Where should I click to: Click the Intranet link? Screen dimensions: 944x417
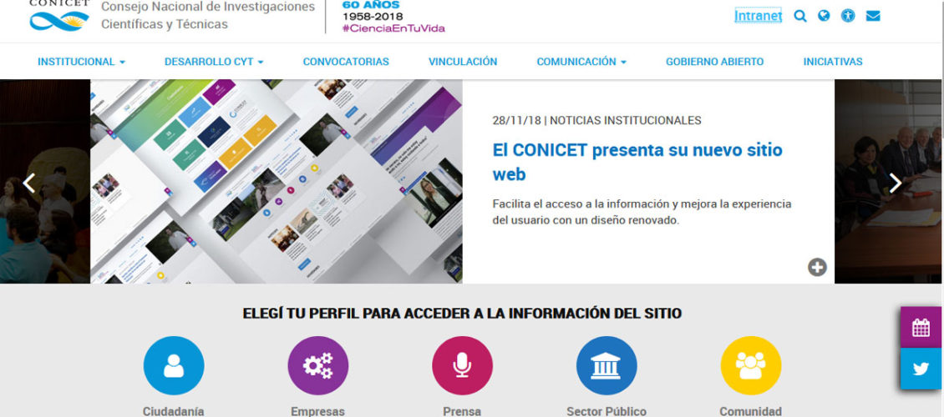pyautogui.click(x=758, y=16)
